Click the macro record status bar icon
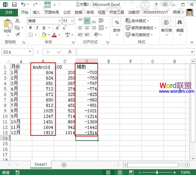Viewport: 196px width, 175px height. (18, 172)
